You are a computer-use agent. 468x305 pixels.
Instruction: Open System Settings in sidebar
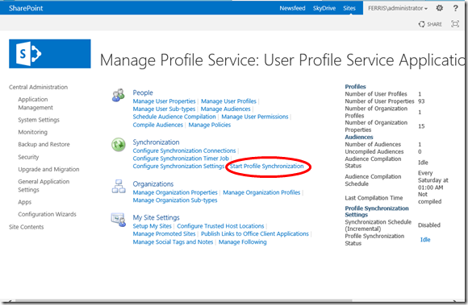[39, 120]
